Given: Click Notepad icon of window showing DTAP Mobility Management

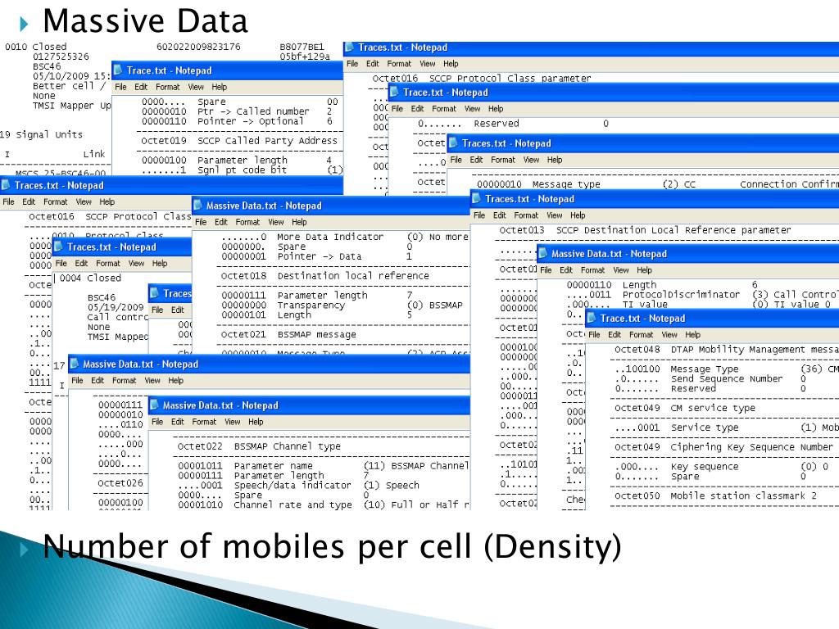Looking at the screenshot, I should pos(592,318).
